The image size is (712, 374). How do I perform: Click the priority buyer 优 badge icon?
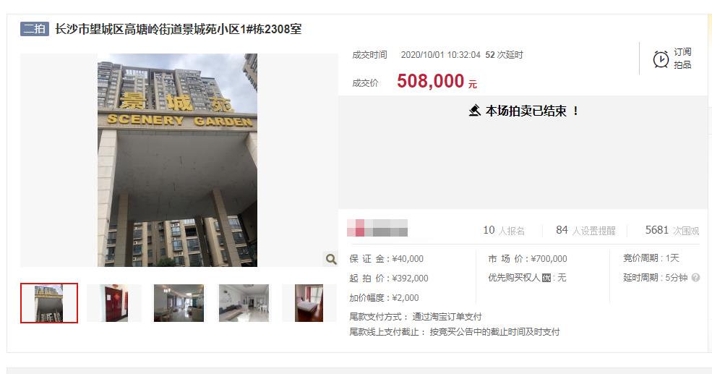546,278
